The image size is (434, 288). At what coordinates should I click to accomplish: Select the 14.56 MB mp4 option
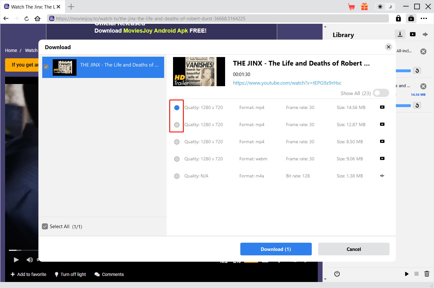click(177, 108)
